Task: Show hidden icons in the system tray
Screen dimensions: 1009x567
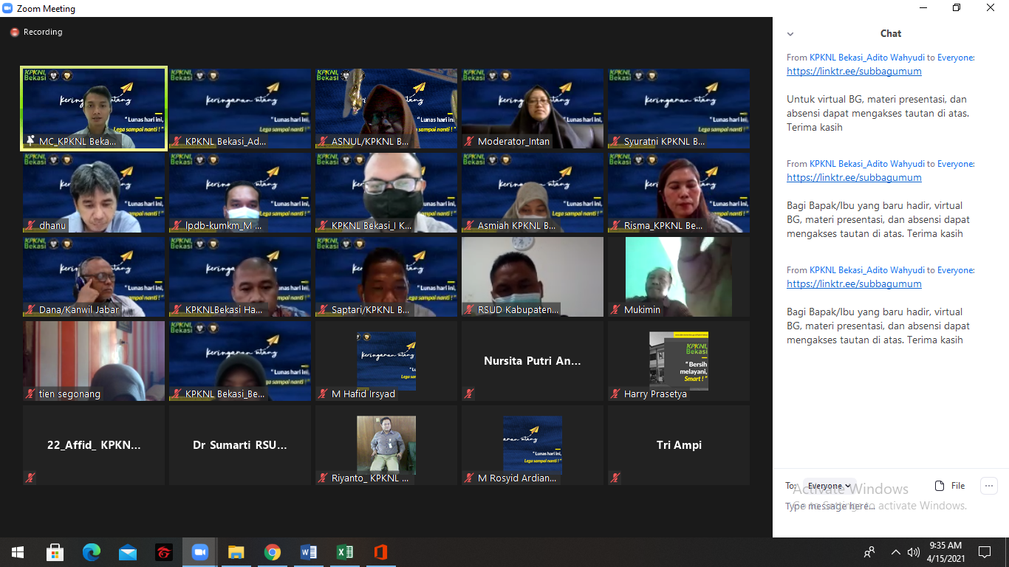Action: (x=895, y=552)
